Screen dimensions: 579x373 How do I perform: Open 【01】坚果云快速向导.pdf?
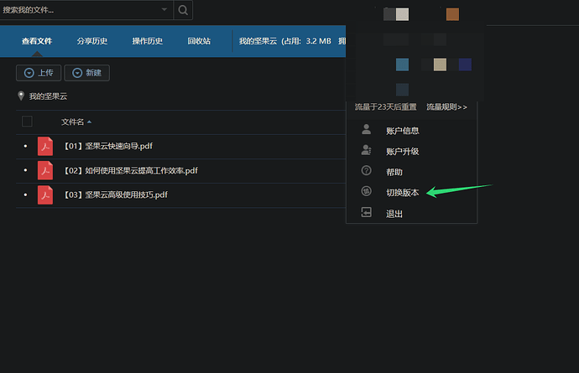tap(107, 146)
